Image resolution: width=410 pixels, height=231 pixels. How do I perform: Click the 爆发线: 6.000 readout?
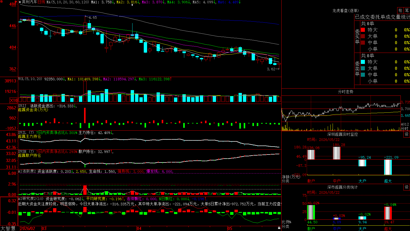tap(159, 171)
